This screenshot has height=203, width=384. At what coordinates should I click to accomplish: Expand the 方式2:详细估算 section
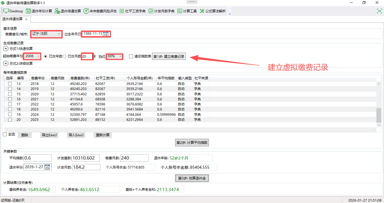coord(6,63)
